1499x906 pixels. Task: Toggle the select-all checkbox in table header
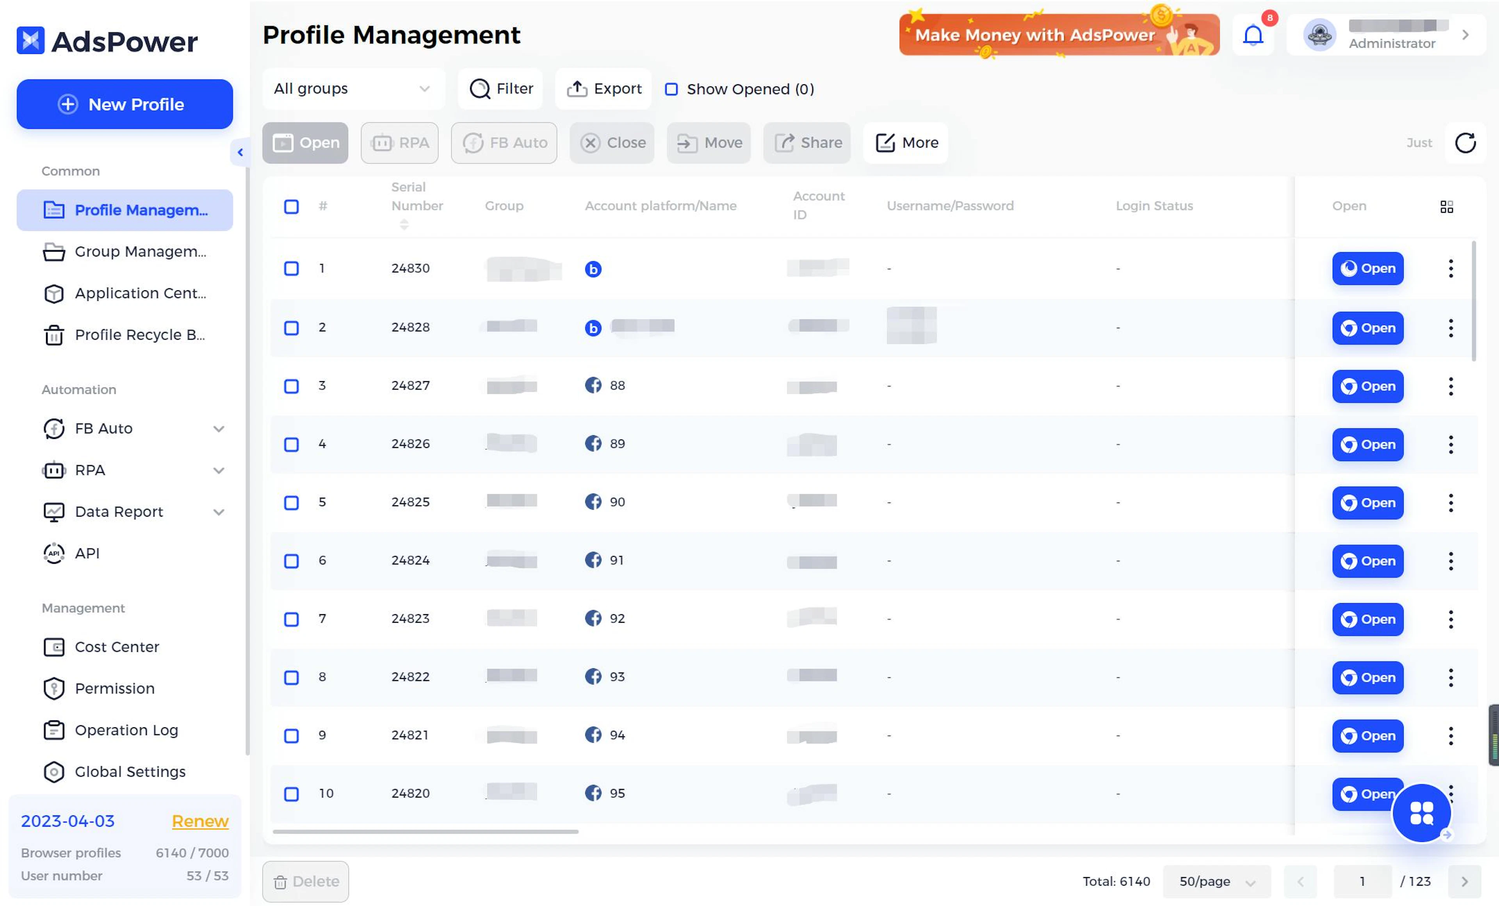tap(291, 207)
